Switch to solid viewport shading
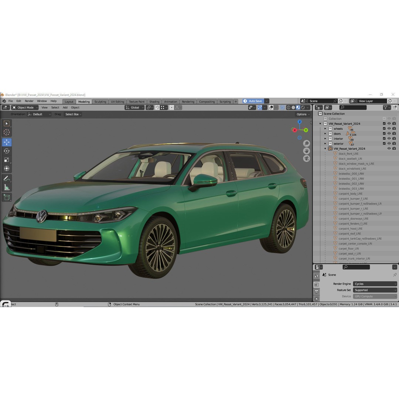Image resolution: width=399 pixels, height=399 pixels. coord(293,108)
